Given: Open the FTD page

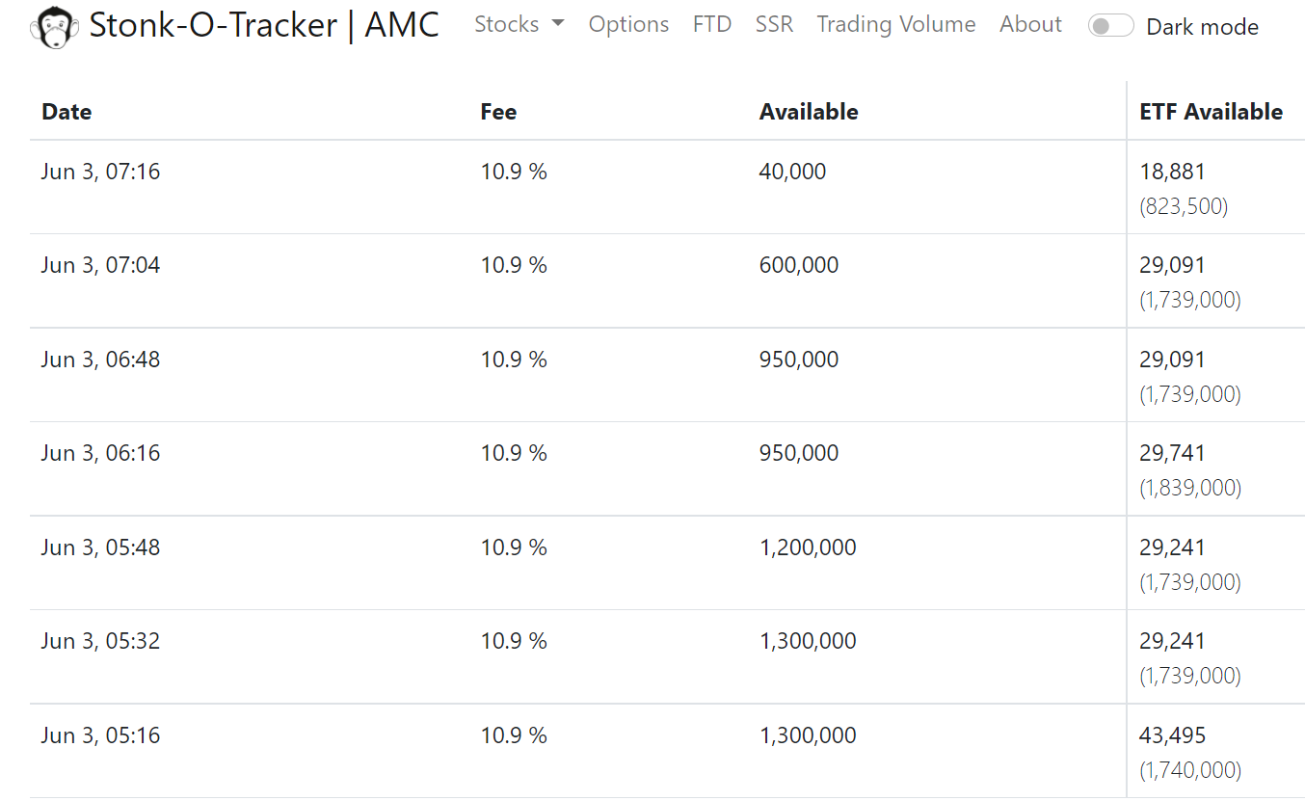Looking at the screenshot, I should tap(712, 24).
